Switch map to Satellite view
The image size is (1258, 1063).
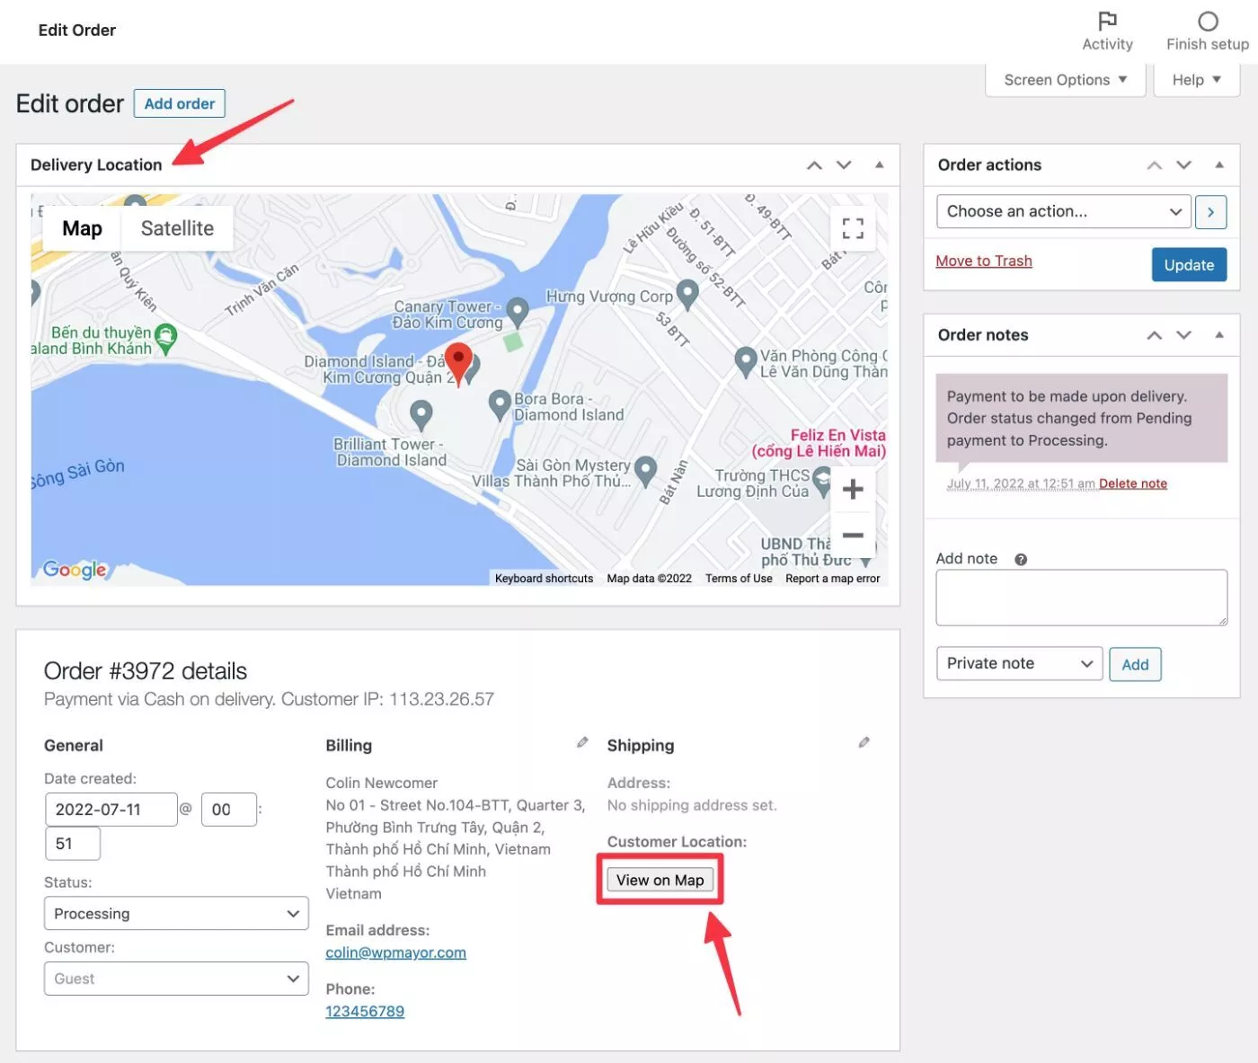(177, 228)
